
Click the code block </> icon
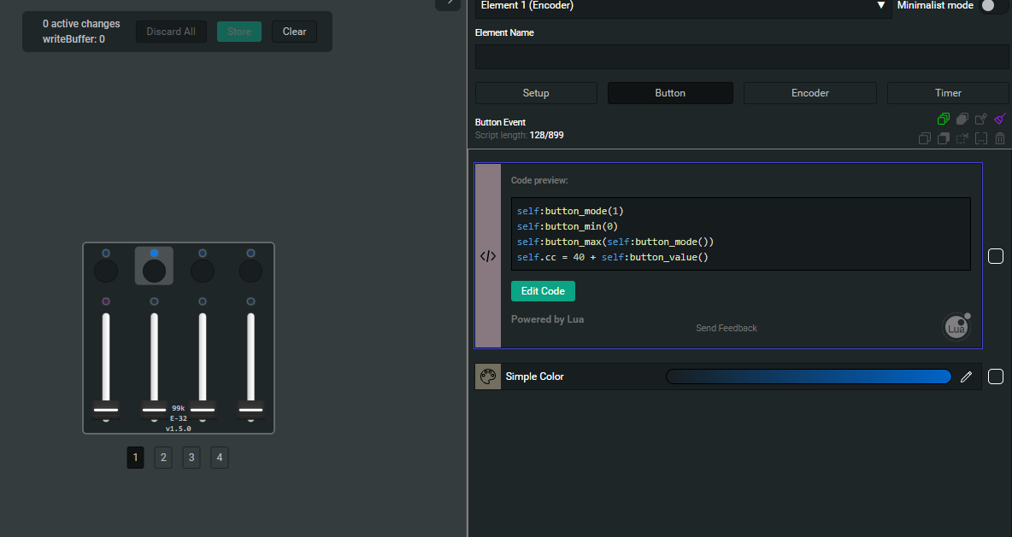coord(488,256)
